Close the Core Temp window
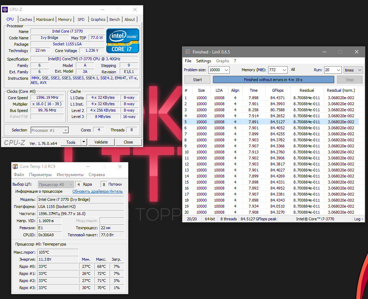The height and width of the screenshot is (299, 368). point(120,167)
